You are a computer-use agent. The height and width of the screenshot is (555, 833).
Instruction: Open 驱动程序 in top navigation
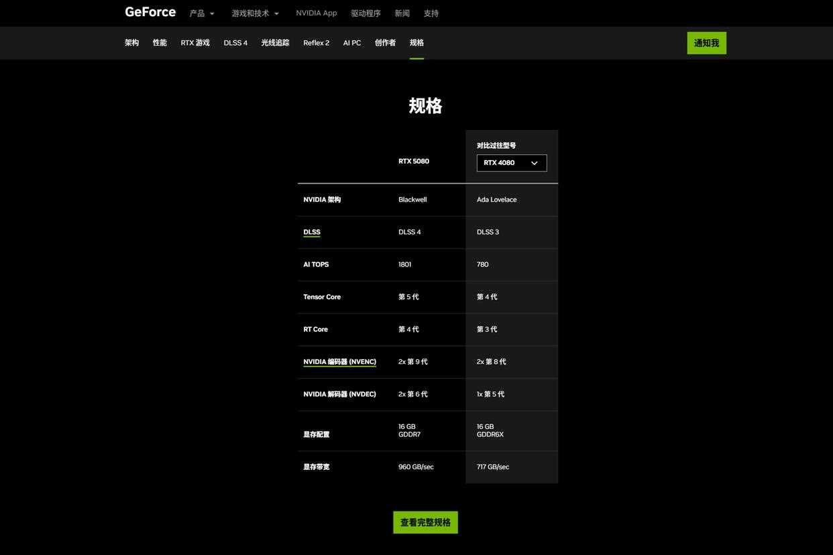366,13
